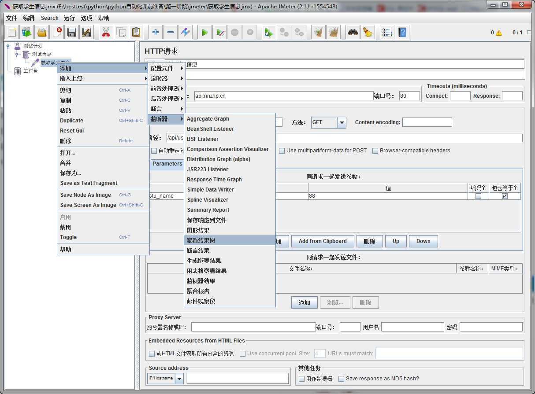Click the Paste clipboard icon

click(x=136, y=32)
